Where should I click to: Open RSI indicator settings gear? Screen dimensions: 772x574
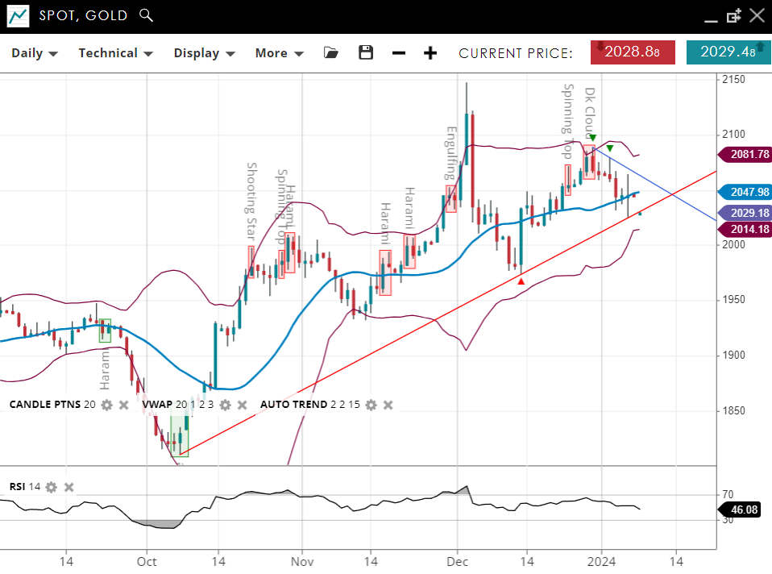tap(52, 487)
